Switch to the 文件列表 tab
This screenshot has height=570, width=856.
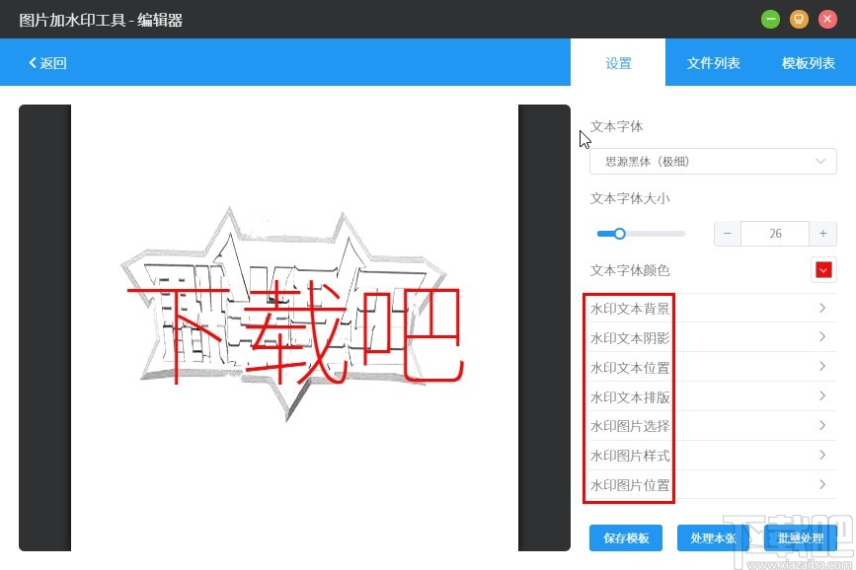[713, 62]
